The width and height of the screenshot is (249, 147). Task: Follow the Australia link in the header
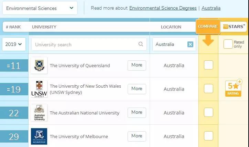coord(211,8)
